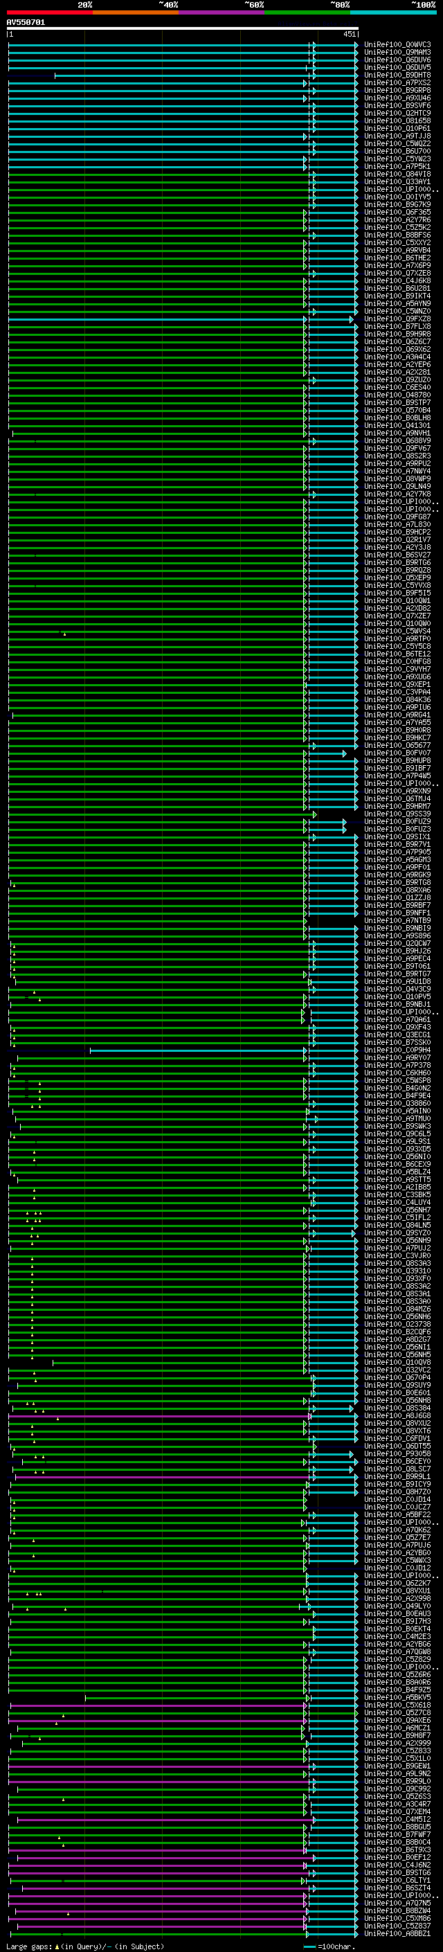
Task: Select hit label UniRef100_Q6DUV5
Action: pos(397,67)
